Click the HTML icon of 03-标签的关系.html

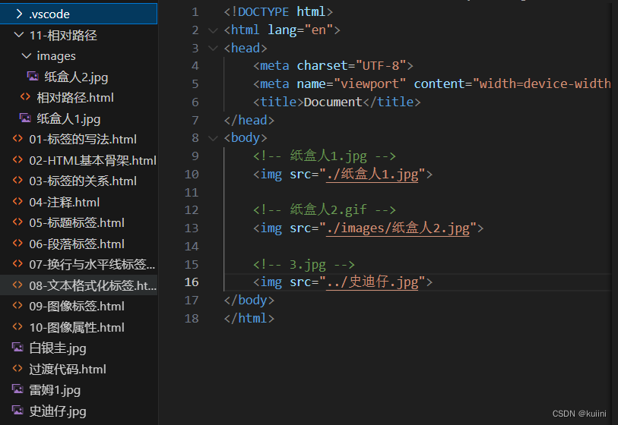(x=17, y=180)
